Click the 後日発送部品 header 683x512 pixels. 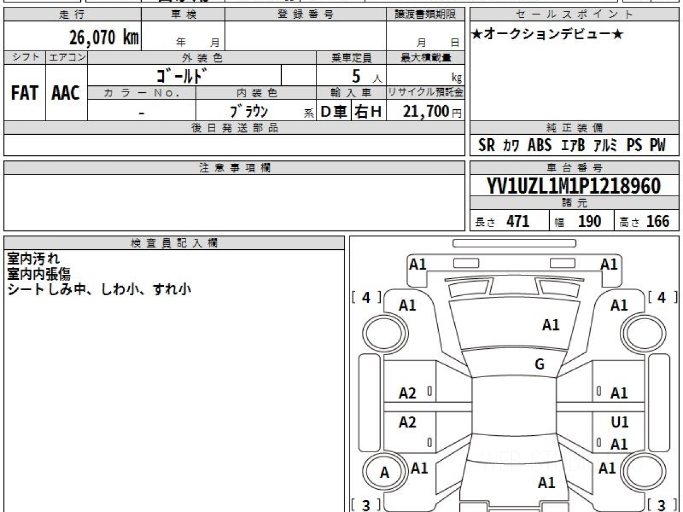coord(234,128)
